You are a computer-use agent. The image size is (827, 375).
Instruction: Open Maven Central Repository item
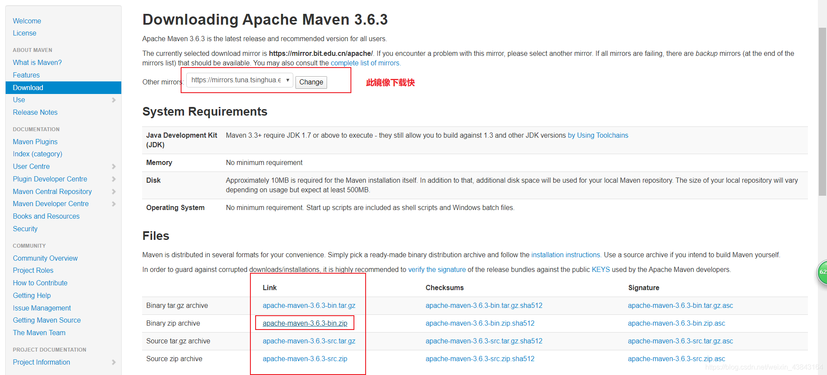click(52, 191)
